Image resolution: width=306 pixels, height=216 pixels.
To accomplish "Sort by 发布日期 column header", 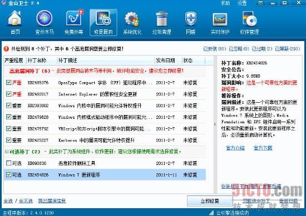I will 169,61.
